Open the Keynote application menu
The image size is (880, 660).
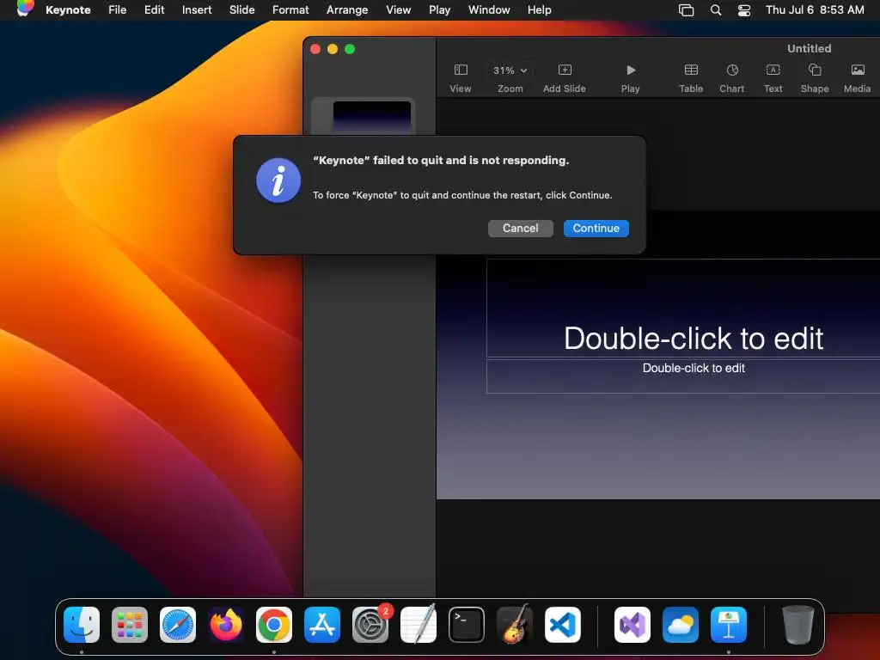coord(68,9)
